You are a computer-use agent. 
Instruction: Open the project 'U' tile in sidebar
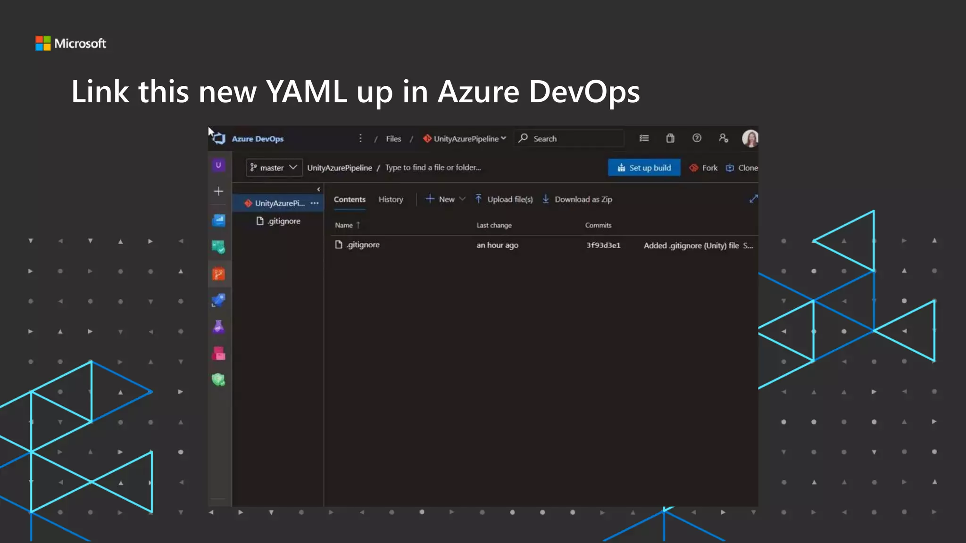coord(218,165)
